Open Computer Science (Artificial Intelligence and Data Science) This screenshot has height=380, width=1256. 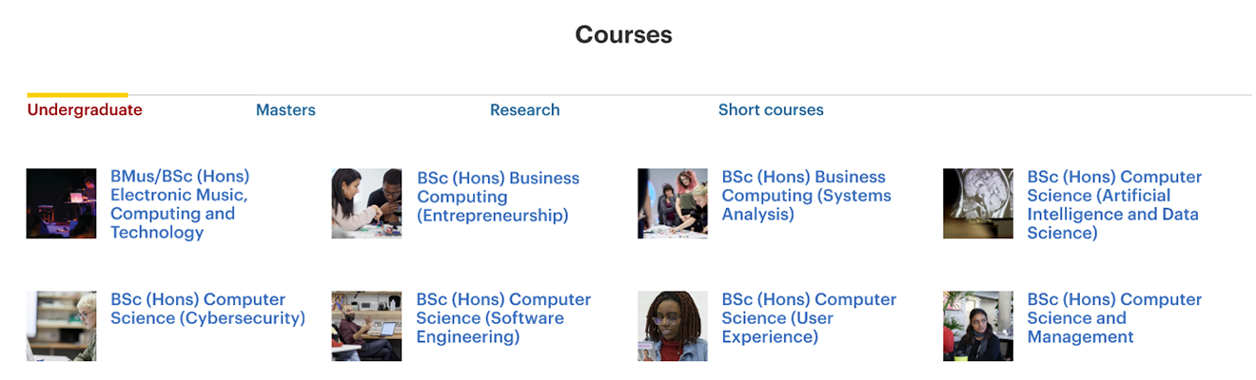(1114, 204)
